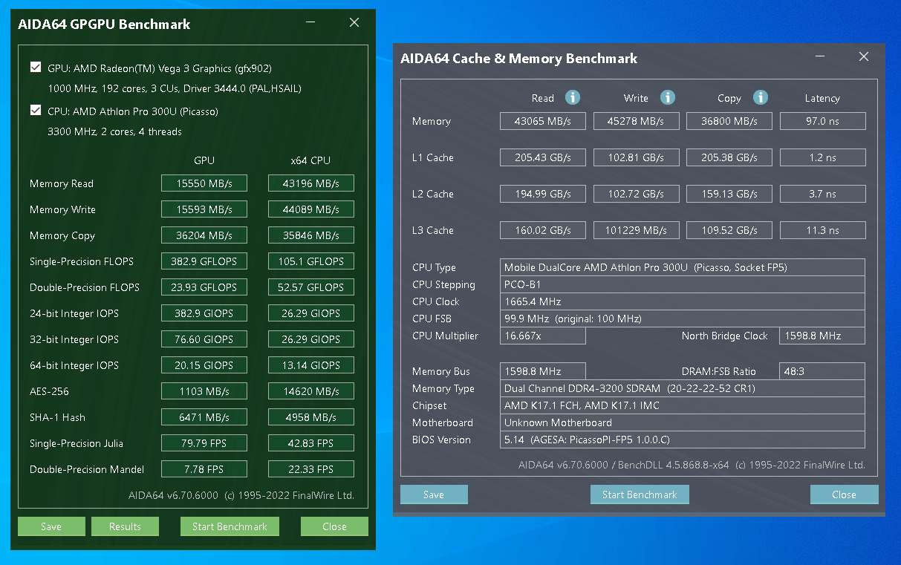Select the L1 Cache Read value 205.43 GB/s
This screenshot has height=565, width=901.
(543, 157)
